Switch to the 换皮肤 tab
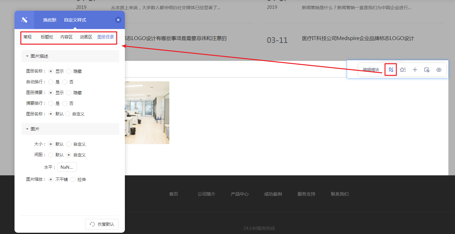The height and width of the screenshot is (234, 455). point(50,20)
